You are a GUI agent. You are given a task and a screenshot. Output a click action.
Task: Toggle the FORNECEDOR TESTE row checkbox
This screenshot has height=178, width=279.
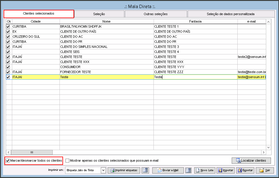pos(8,72)
